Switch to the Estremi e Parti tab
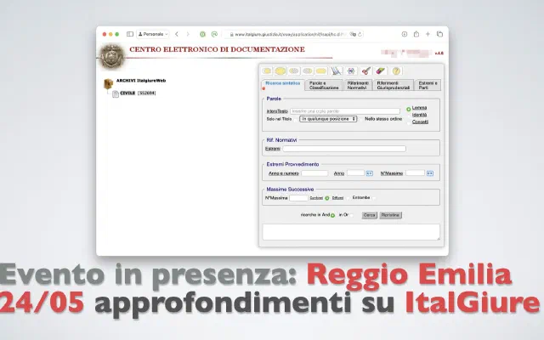544x340 pixels. tap(428, 85)
